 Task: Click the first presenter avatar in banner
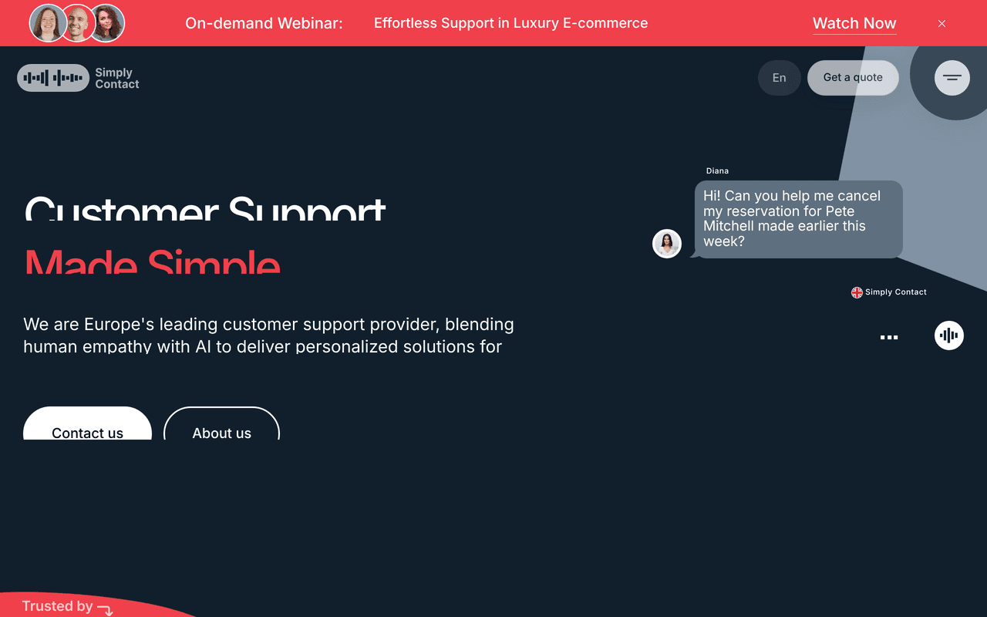(48, 23)
